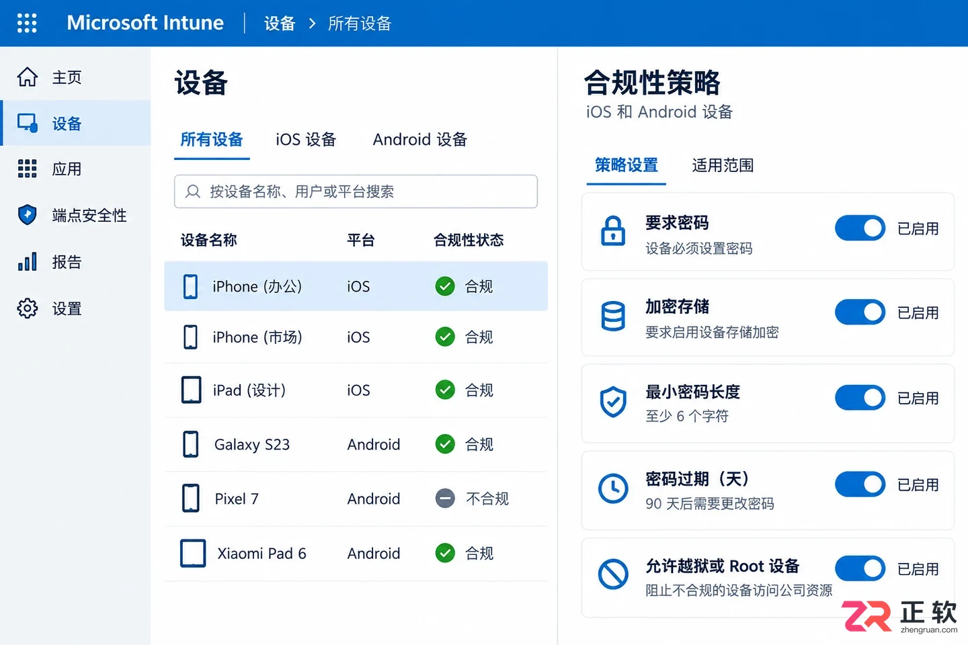
Task: Toggle the 允许越狱或 Root 设备 switch
Action: click(x=860, y=568)
